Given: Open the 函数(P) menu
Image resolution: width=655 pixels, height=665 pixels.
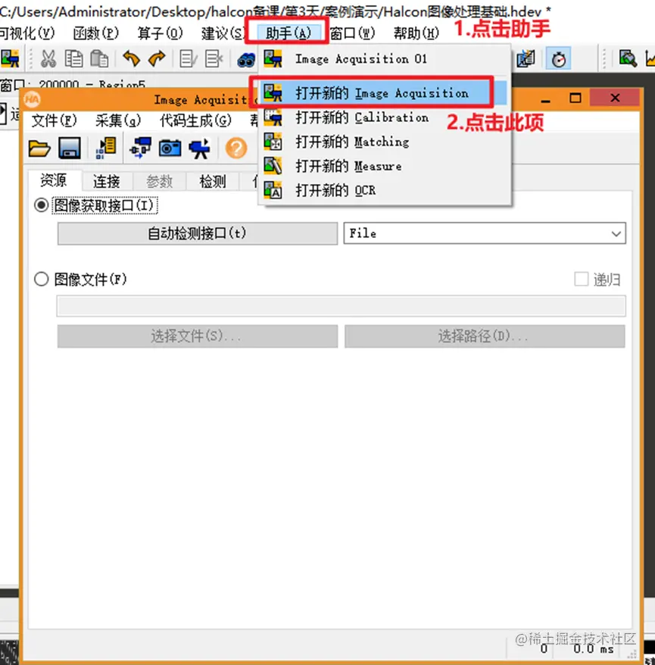Looking at the screenshot, I should (x=96, y=33).
